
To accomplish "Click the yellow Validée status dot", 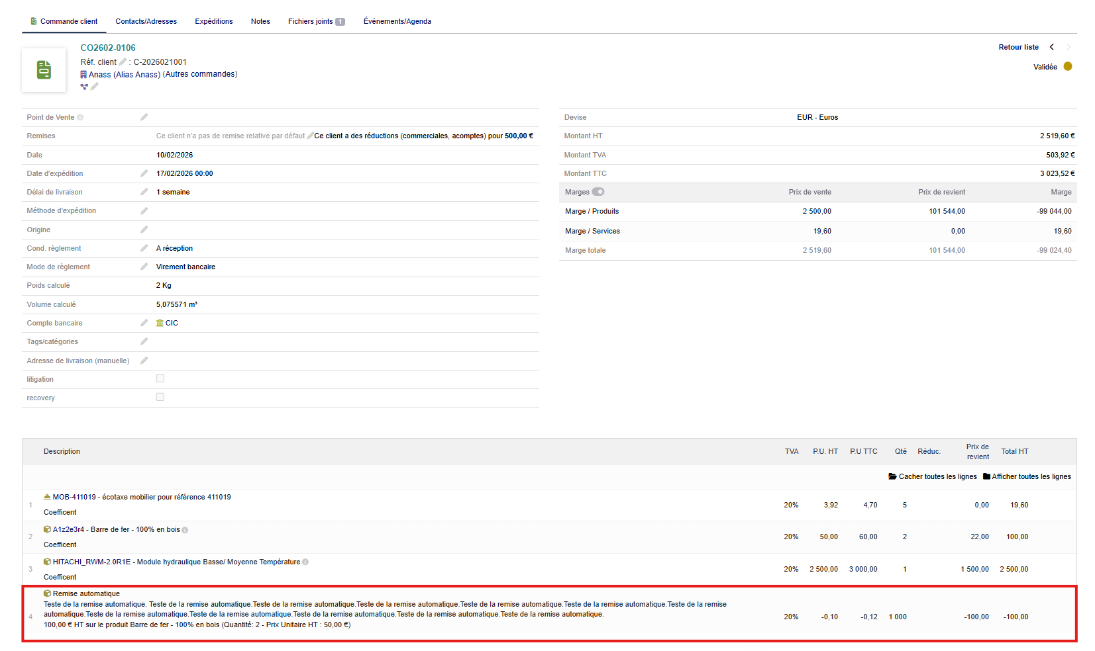I will point(1068,67).
